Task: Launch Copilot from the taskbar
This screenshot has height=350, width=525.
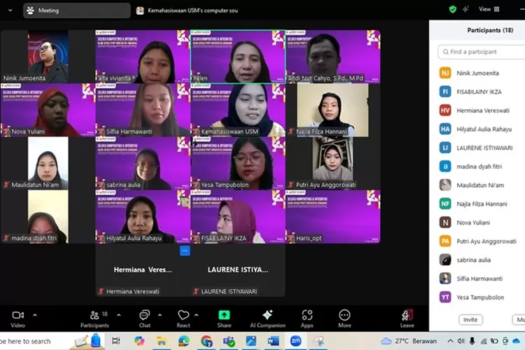Action: [x=139, y=342]
